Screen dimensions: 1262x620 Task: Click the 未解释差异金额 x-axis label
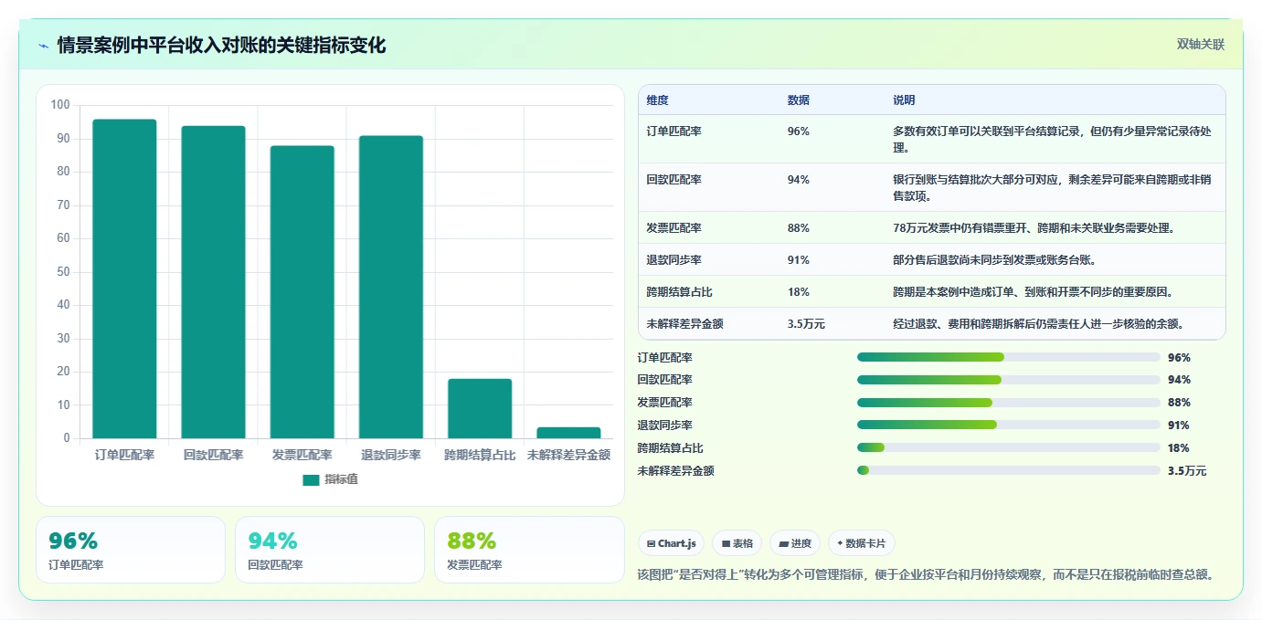568,455
